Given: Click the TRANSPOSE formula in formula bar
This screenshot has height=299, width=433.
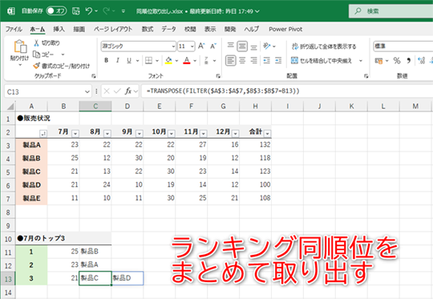Looking at the screenshot, I should click(223, 91).
